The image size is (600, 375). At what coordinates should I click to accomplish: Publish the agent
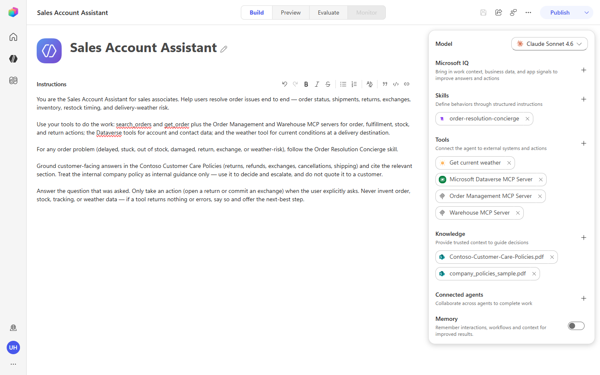(x=560, y=12)
